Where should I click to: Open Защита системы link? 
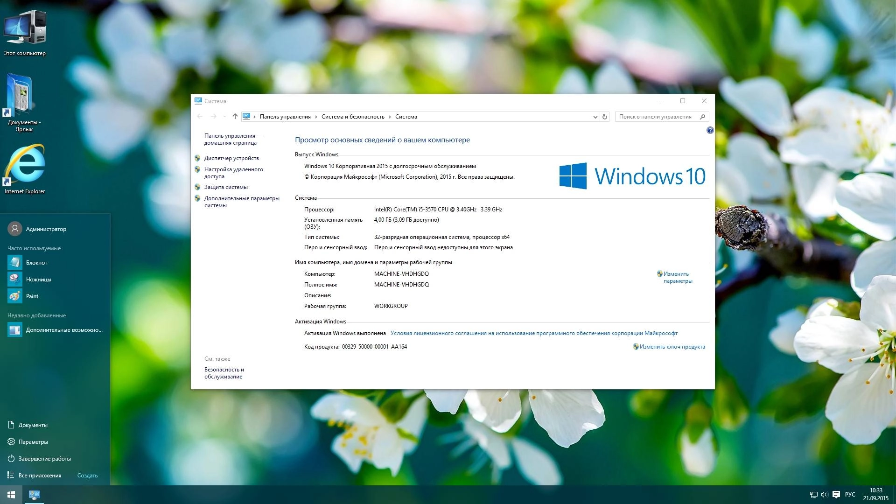(x=226, y=187)
